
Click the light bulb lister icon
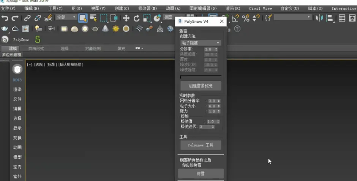[38, 29]
